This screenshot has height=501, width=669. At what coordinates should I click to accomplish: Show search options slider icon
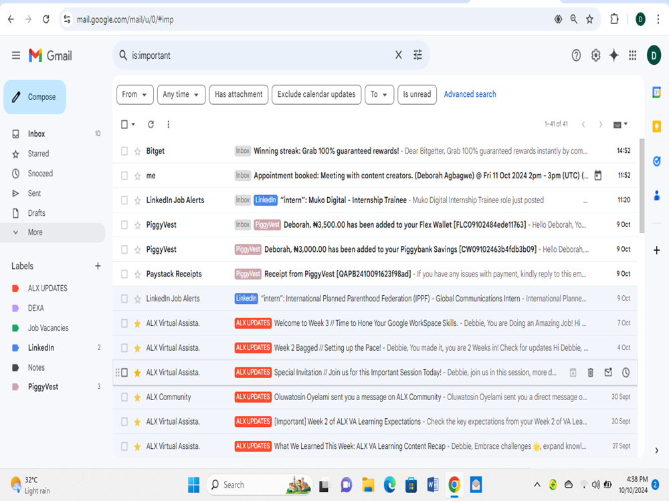point(417,55)
